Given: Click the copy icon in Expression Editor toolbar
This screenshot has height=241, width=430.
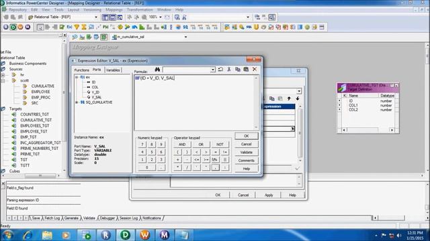Looking at the screenshot, I should point(238,70).
